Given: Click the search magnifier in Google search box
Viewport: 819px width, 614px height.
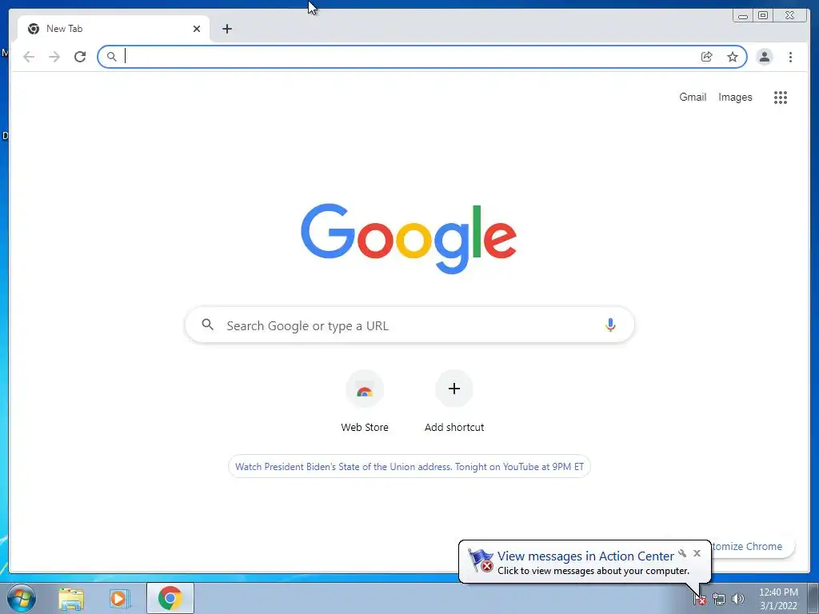Looking at the screenshot, I should [207, 325].
